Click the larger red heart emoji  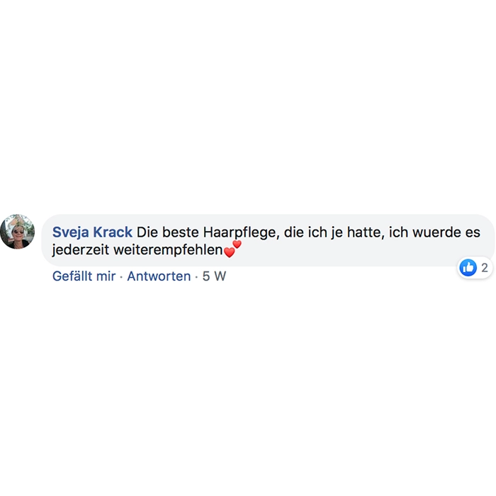pos(230,252)
